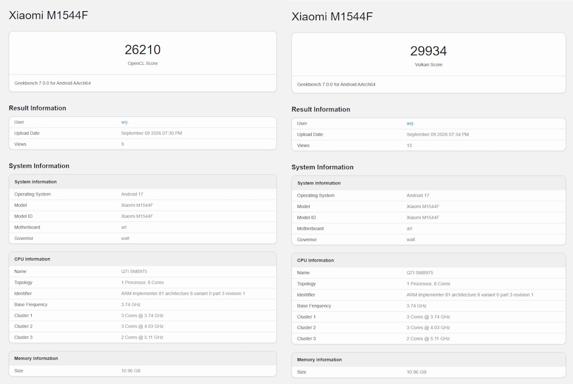Click Cluster 3 '2 Cores @ 5.11 GHz' OpenCL page
This screenshot has width=573, height=384.
pos(142,338)
